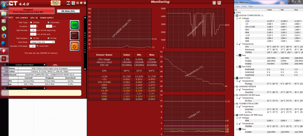303x136 pixels.
Task: Click the idle minutes at the beginning field
Action: coord(33,30)
